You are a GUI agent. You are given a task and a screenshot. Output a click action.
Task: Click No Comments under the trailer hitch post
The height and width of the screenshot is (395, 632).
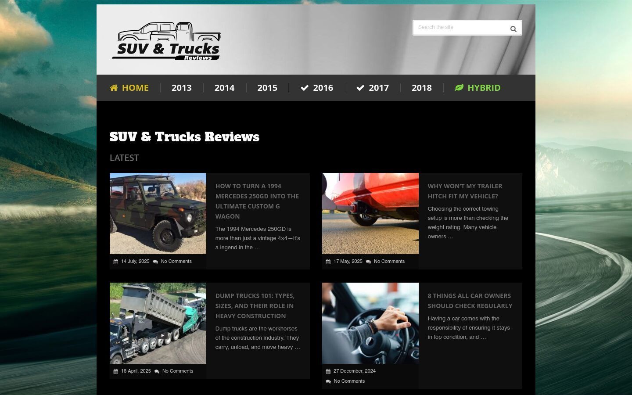pyautogui.click(x=389, y=262)
